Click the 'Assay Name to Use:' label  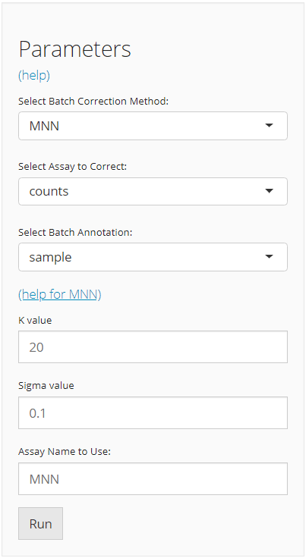tap(65, 452)
